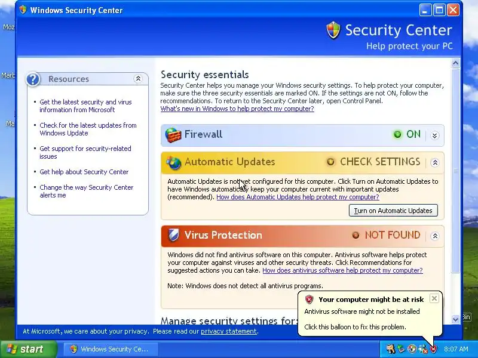Click the Automatic Updates globe icon
The width and height of the screenshot is (478, 358).
(173, 162)
